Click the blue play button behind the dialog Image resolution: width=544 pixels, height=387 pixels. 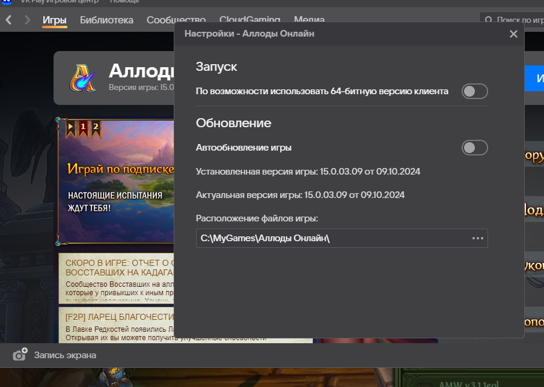(x=534, y=78)
